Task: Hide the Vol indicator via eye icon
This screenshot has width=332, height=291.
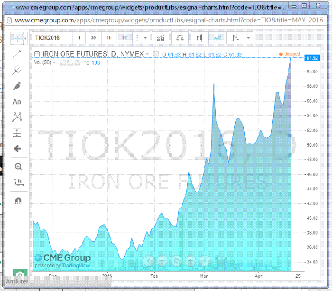Action: coord(63,63)
